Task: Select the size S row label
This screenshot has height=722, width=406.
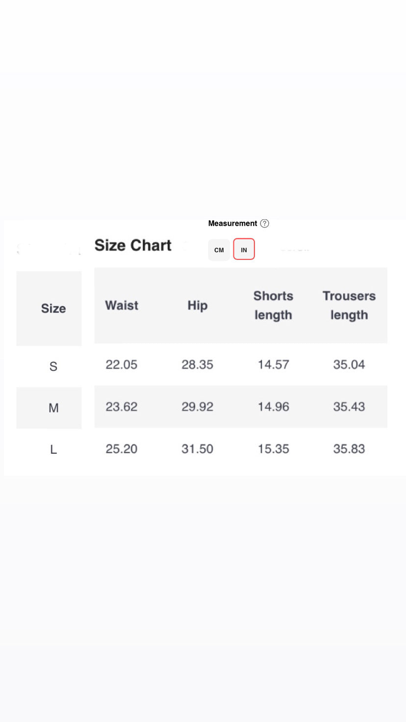Action: (x=53, y=366)
